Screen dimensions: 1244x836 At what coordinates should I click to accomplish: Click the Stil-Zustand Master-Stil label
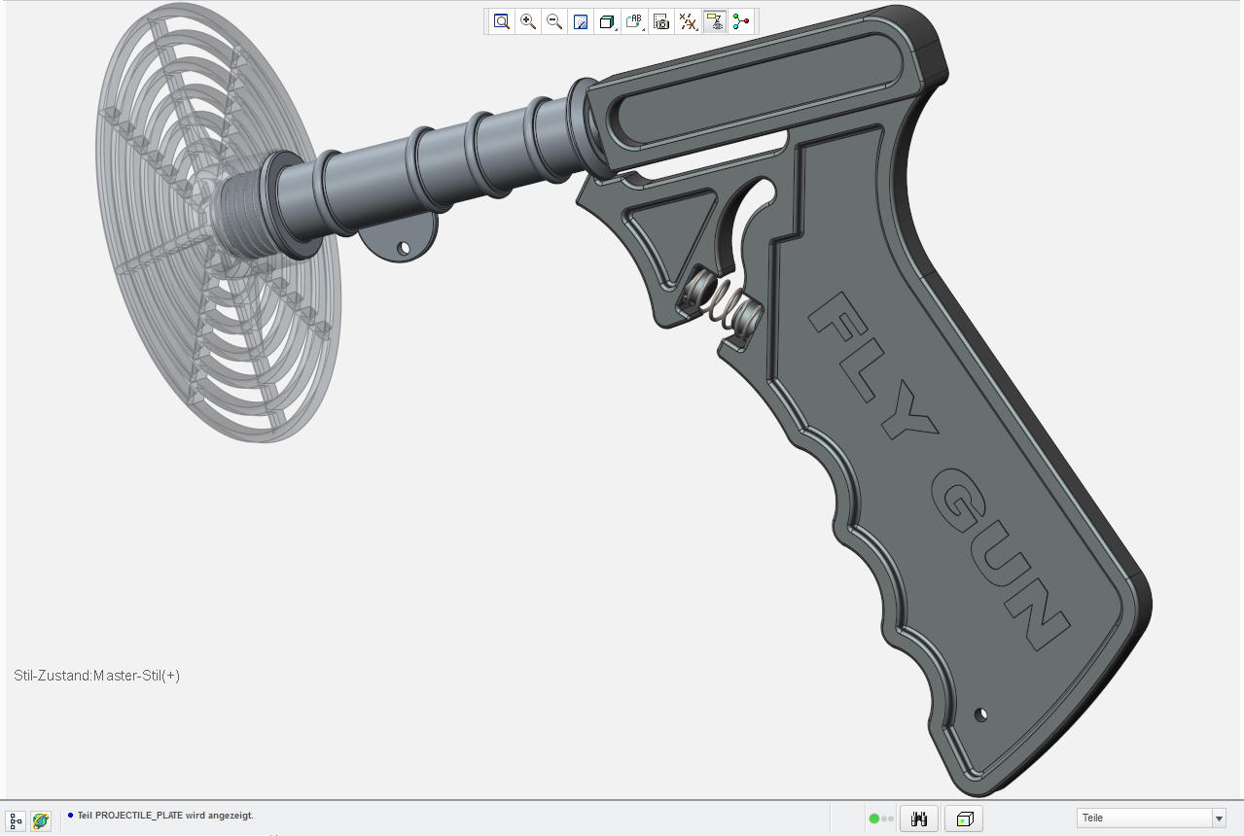click(x=97, y=676)
